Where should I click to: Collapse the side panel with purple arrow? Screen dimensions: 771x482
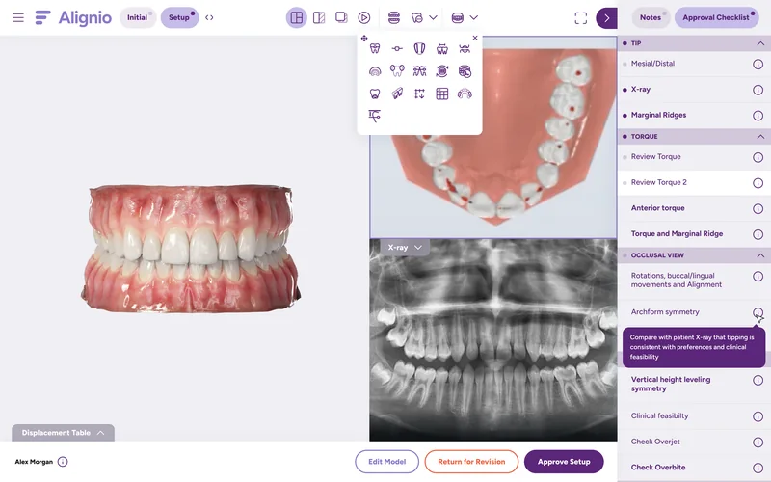(606, 18)
